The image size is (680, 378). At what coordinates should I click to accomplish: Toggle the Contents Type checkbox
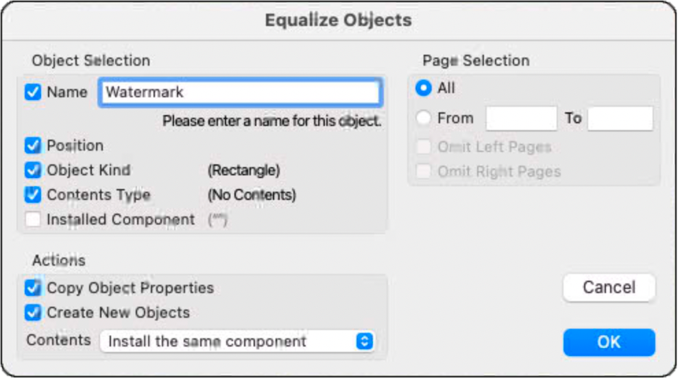[33, 194]
